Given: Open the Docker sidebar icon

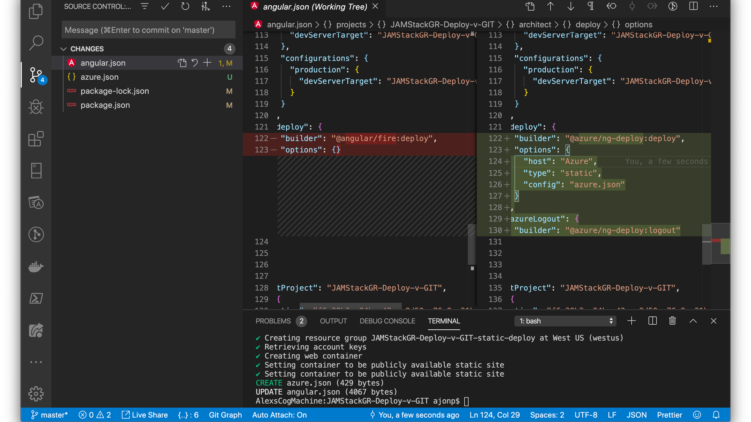Looking at the screenshot, I should click(36, 267).
